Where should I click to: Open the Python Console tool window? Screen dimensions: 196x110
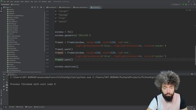coord(40,107)
